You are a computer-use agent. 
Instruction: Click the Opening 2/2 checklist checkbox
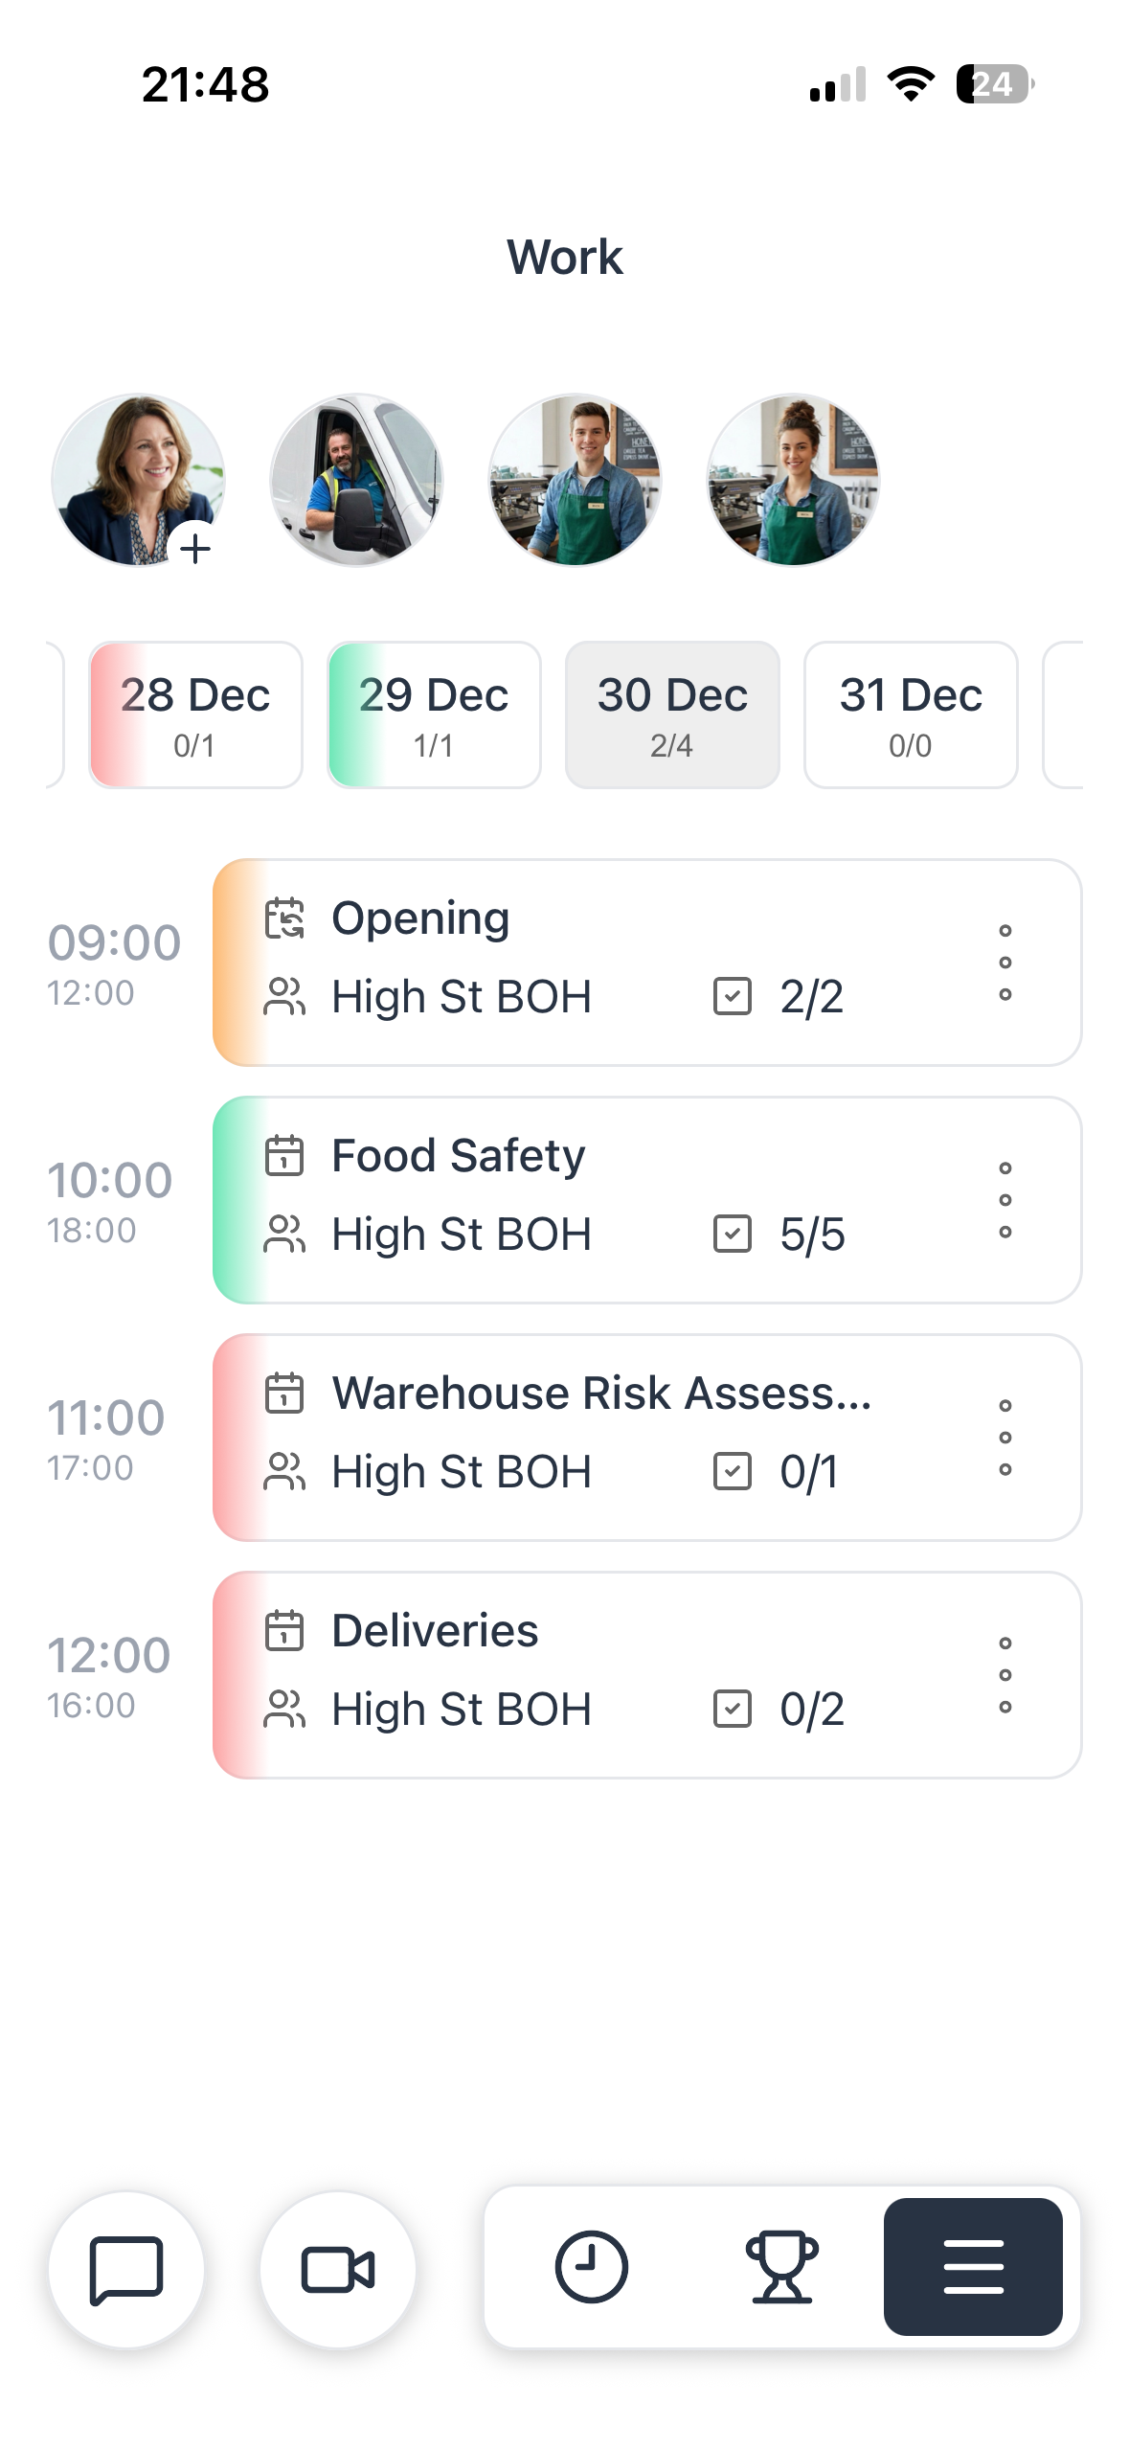point(733,996)
